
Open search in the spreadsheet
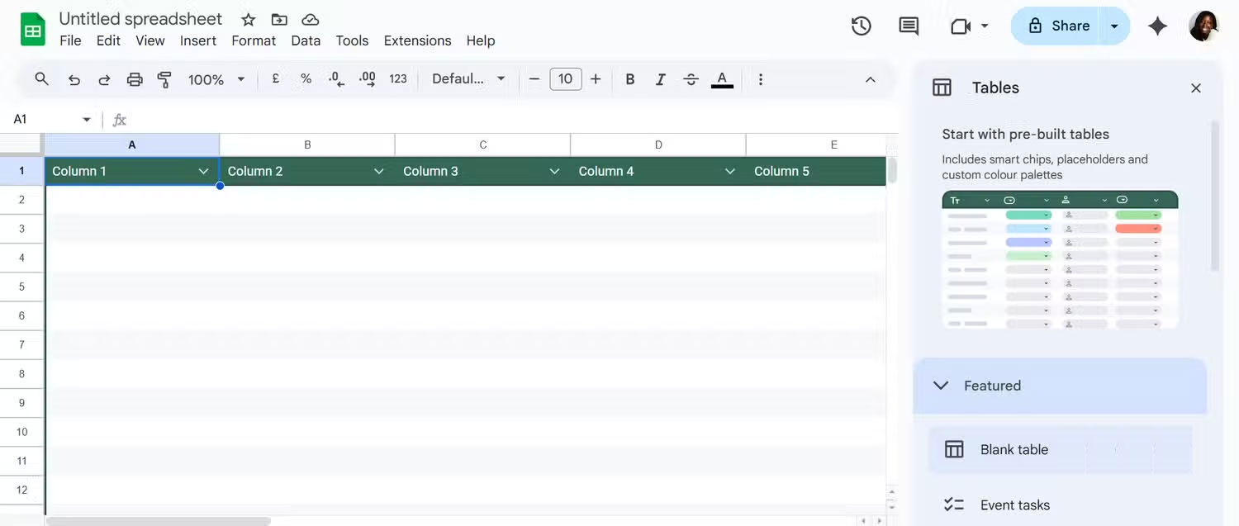pyautogui.click(x=41, y=79)
